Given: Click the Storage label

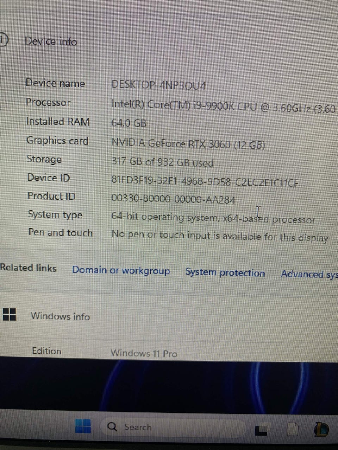Looking at the screenshot, I should (44, 159).
